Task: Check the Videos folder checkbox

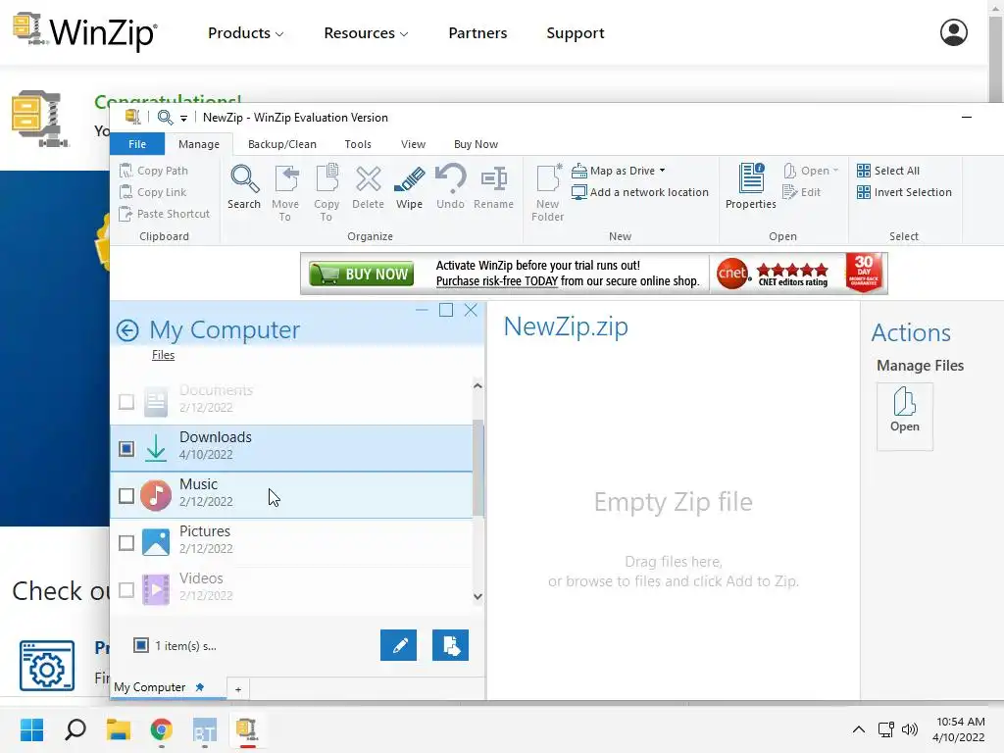Action: click(x=126, y=589)
